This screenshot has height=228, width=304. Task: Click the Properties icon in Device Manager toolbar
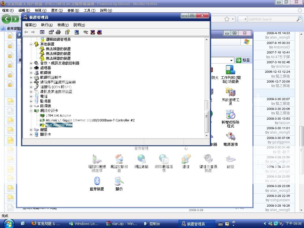point(51,32)
